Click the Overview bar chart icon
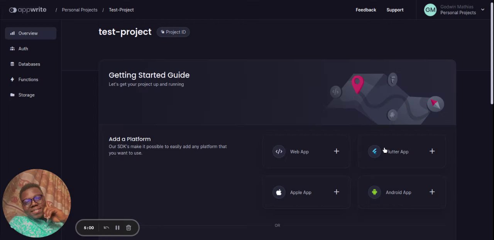Screen dimensions: 494x240 pos(12,33)
